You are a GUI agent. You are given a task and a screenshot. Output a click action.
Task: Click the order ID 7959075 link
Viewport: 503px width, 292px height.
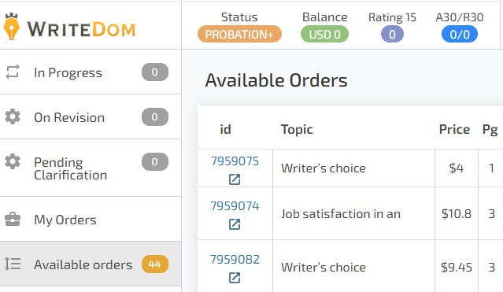tap(235, 161)
